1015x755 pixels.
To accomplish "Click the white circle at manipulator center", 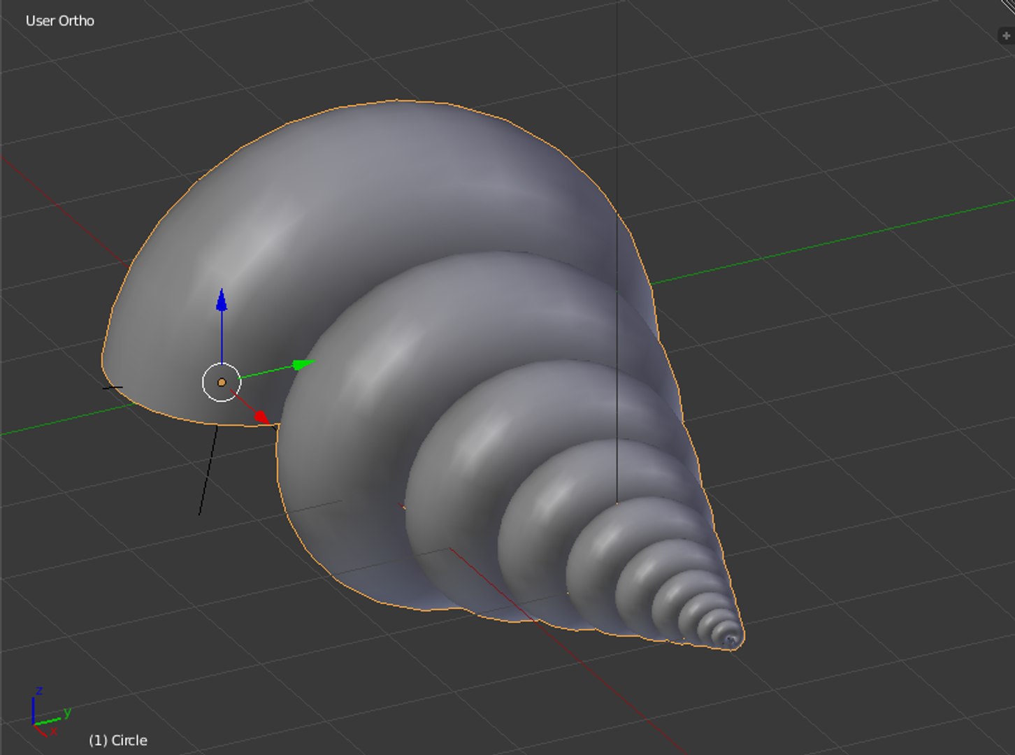I will (x=222, y=382).
